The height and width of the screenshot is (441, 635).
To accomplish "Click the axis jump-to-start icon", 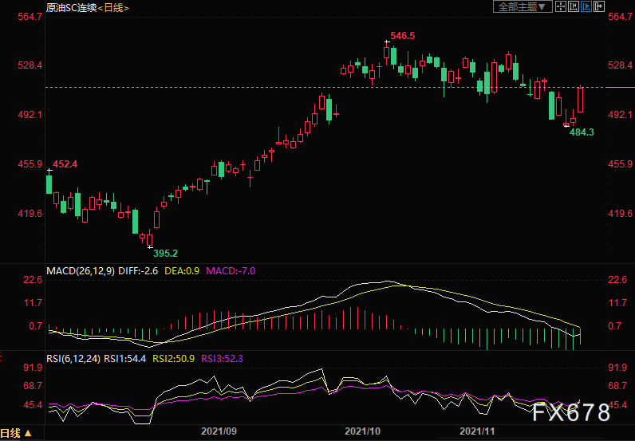I will point(573,6).
